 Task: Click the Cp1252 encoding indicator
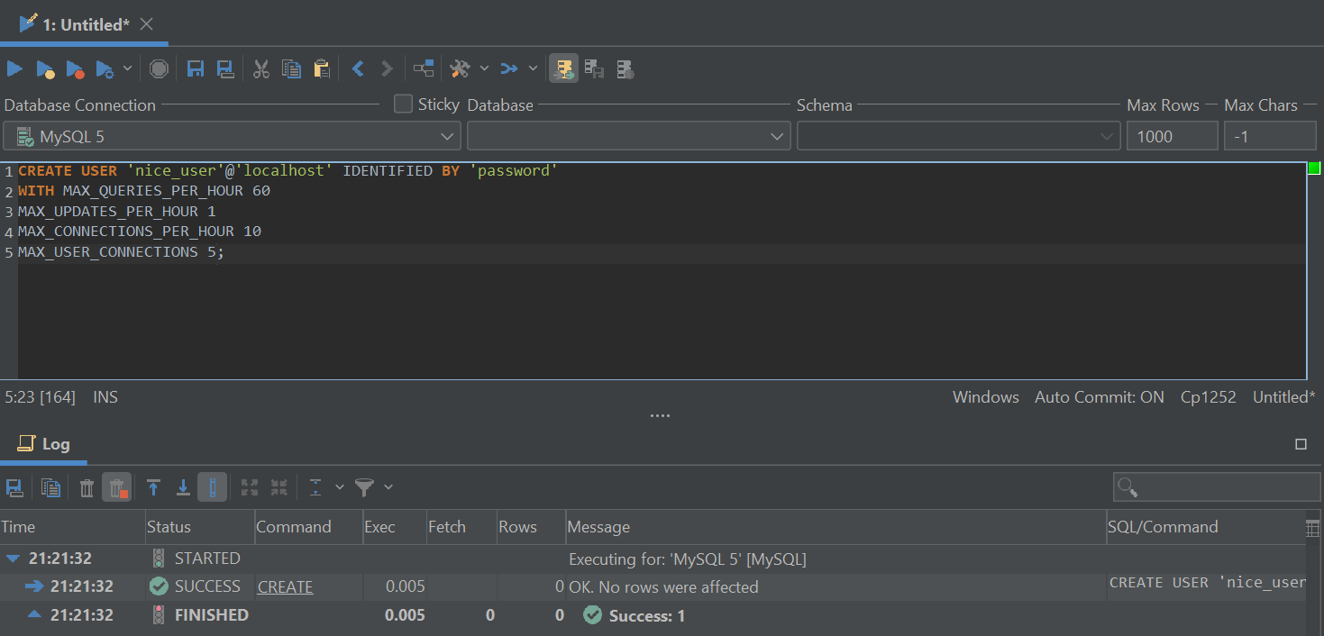tap(1209, 397)
